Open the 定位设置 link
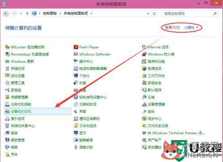 pyautogui.click(x=18, y=76)
